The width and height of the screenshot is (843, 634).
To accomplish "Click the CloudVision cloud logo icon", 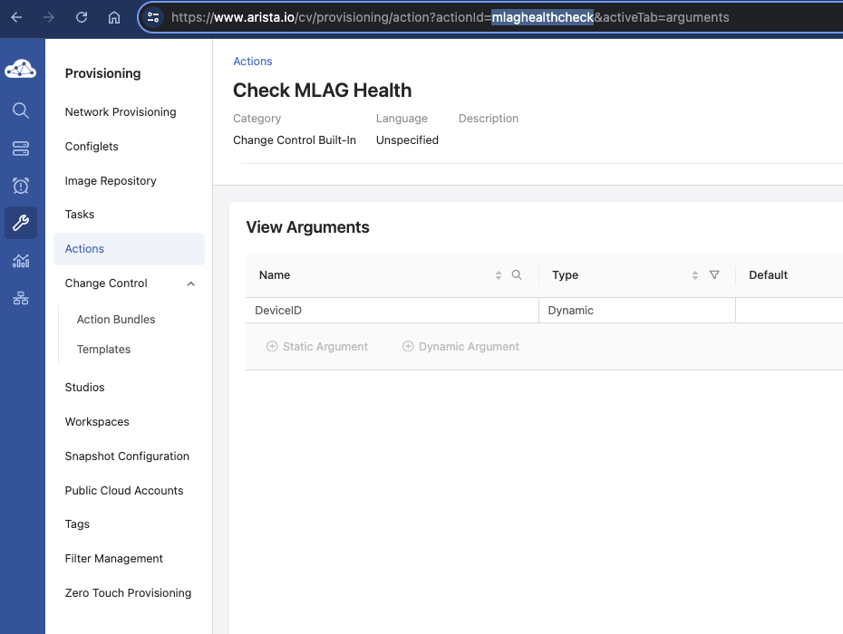I will click(21, 69).
